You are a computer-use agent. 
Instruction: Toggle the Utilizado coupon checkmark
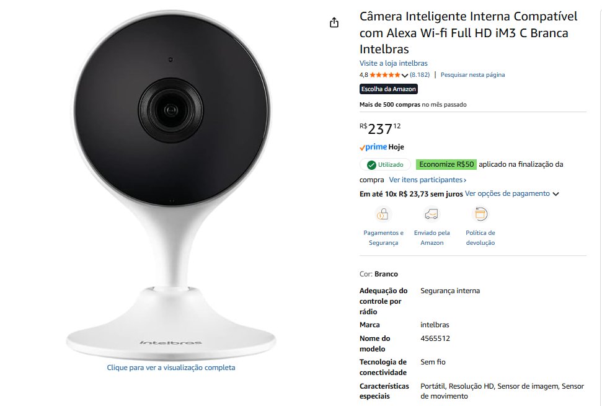pyautogui.click(x=371, y=165)
